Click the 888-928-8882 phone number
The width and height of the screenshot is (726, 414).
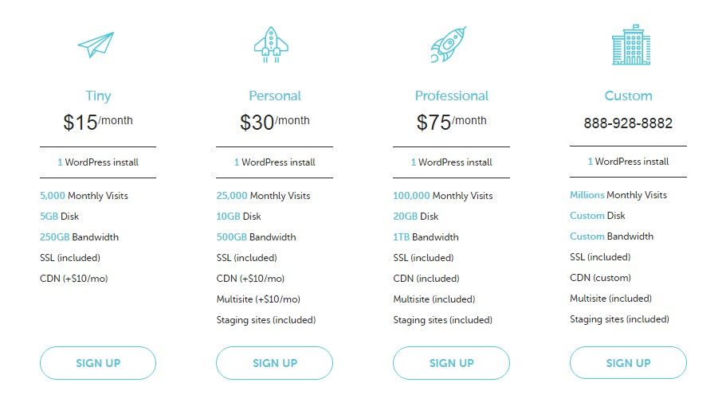(628, 123)
